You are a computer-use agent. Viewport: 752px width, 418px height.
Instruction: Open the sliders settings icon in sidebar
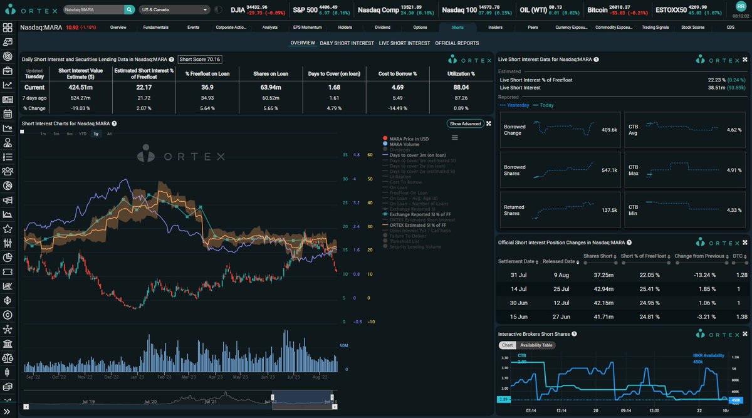coord(8,243)
